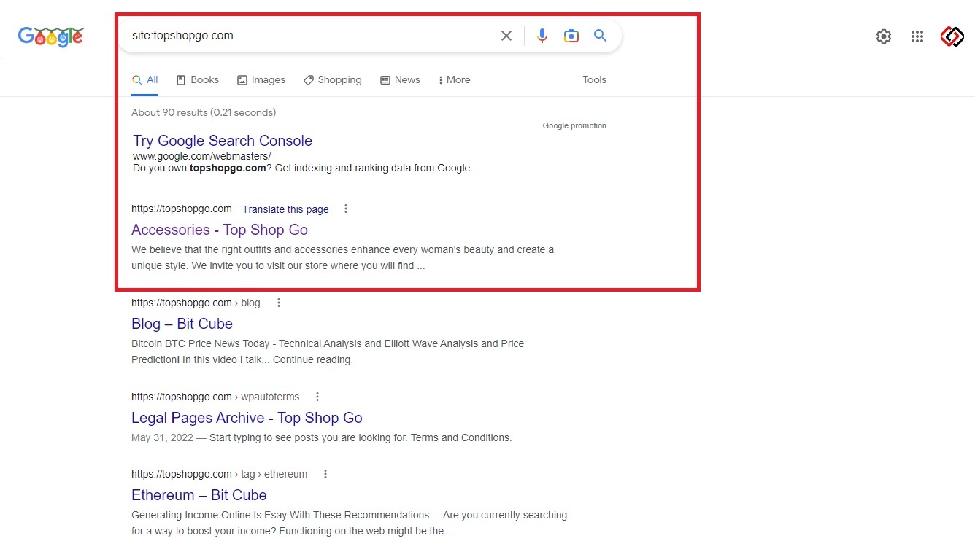Click the Google logo
975x560 pixels.
[51, 36]
